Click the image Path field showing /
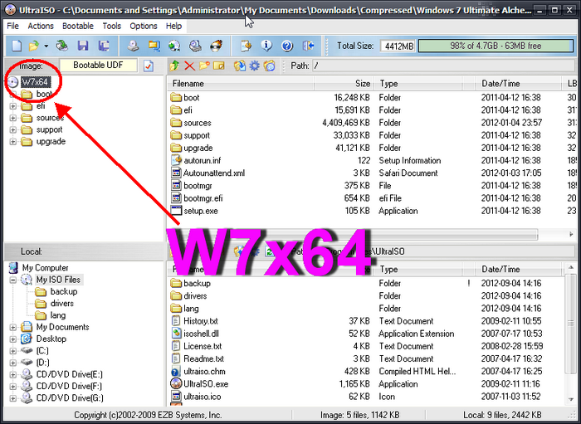The width and height of the screenshot is (581, 424). point(443,66)
